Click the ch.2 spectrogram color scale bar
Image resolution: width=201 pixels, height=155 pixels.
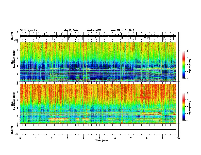[184, 107]
